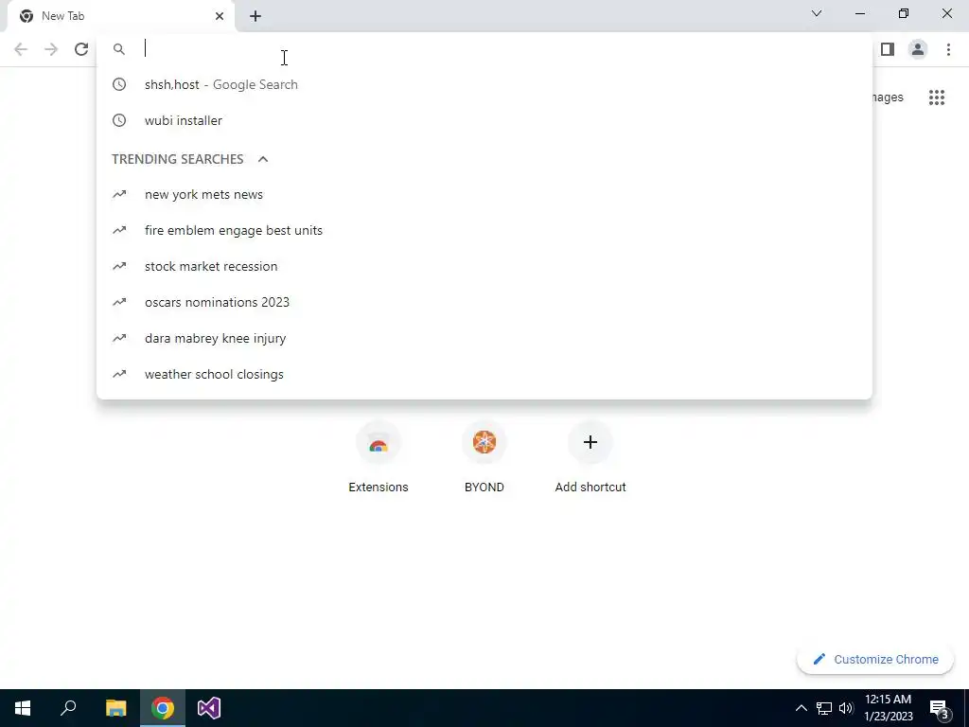Open the volume tray icon
Image resolution: width=969 pixels, height=727 pixels.
pos(846,708)
